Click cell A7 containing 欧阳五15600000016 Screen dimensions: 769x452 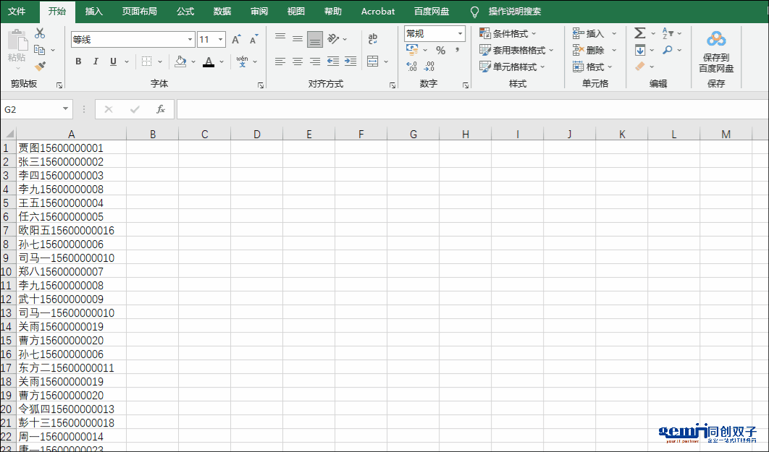66,231
